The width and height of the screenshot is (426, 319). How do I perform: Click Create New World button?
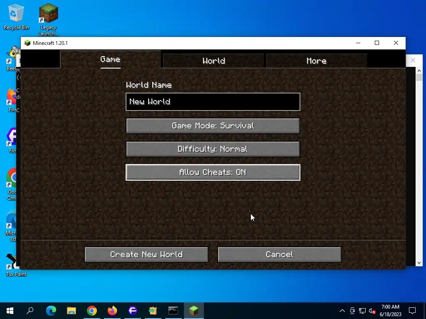146,255
